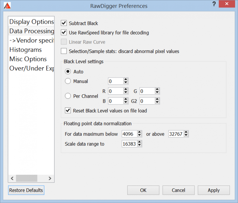Increase the Manual black level value
The image size is (238, 203).
(x=126, y=79)
